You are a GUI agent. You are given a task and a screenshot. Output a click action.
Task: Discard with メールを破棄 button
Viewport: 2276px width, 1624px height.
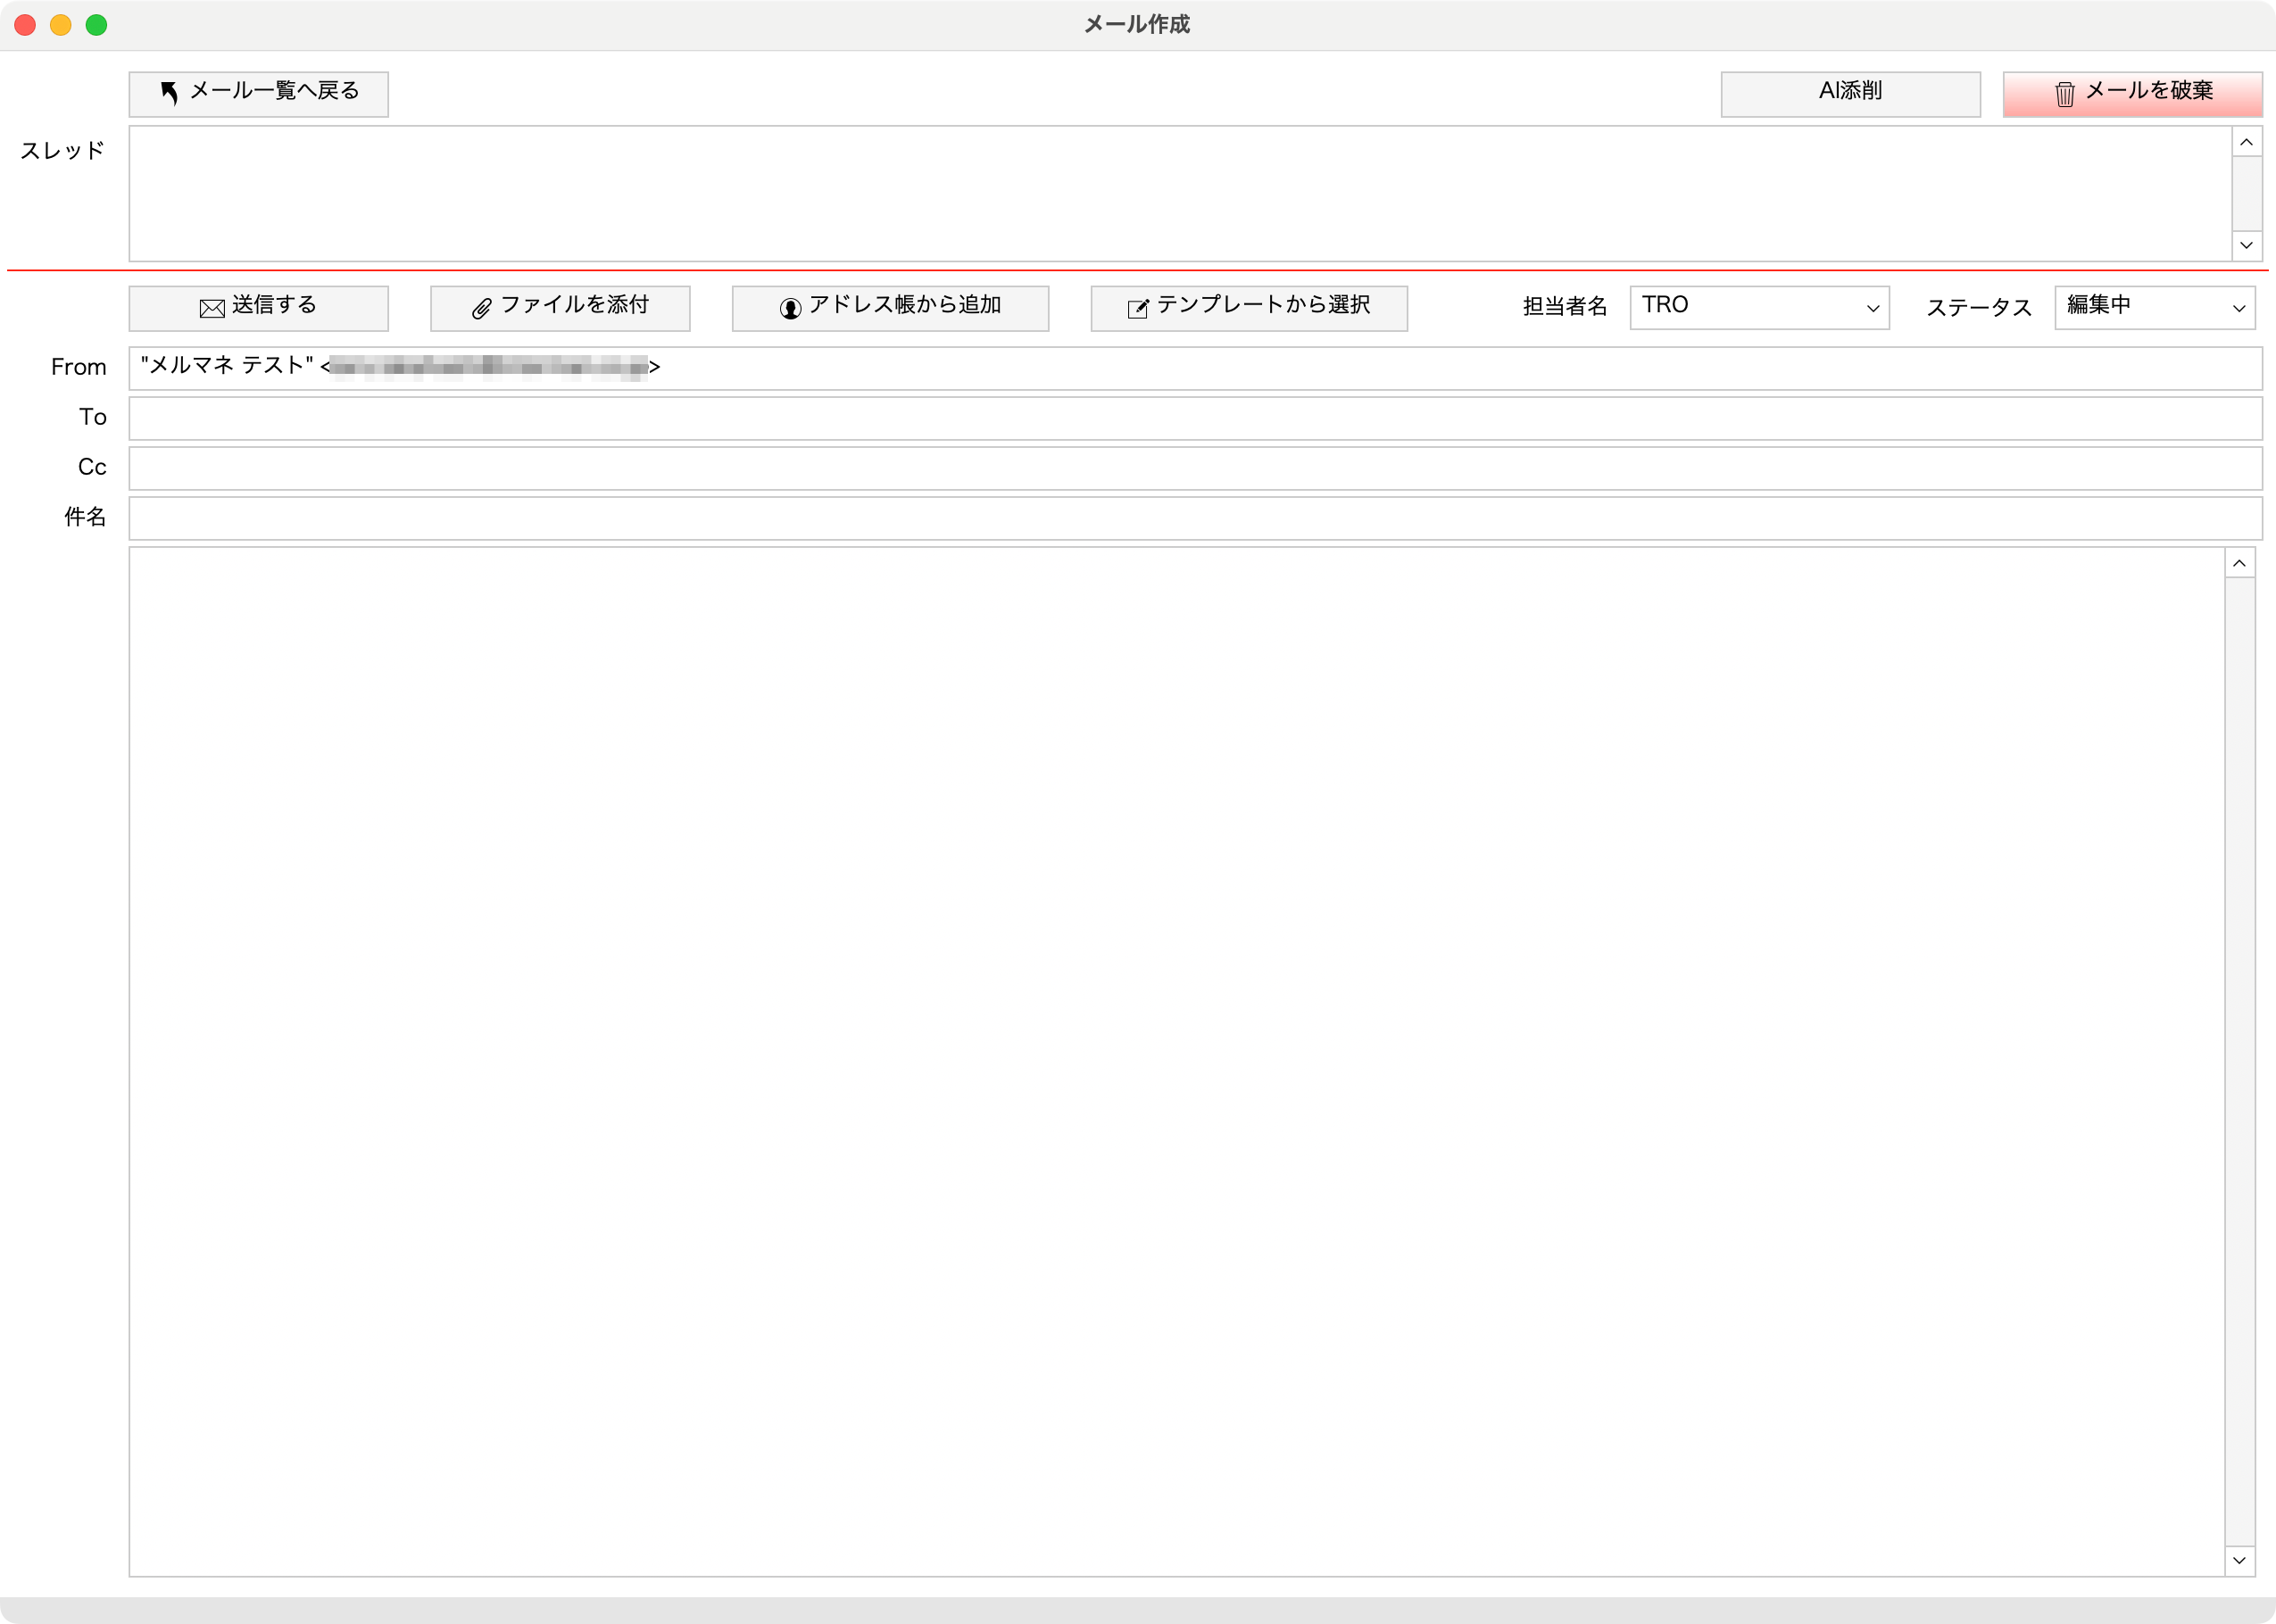[2132, 94]
